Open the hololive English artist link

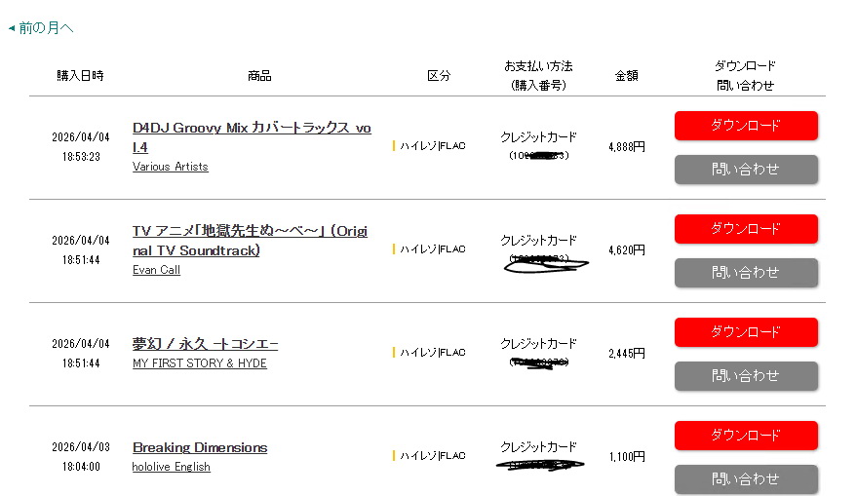pos(172,467)
